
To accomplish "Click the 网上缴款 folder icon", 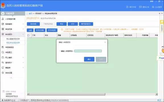I will click(x=3, y=57).
